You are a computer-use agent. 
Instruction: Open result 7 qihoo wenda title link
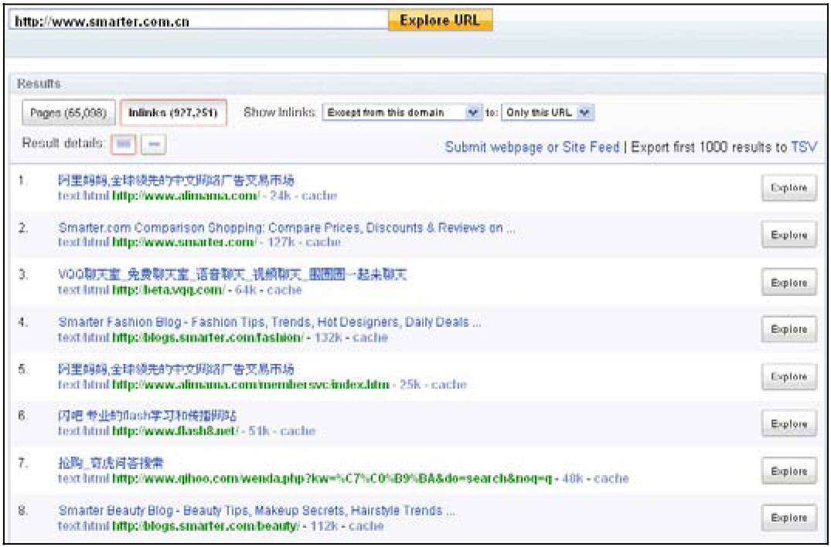[111, 463]
